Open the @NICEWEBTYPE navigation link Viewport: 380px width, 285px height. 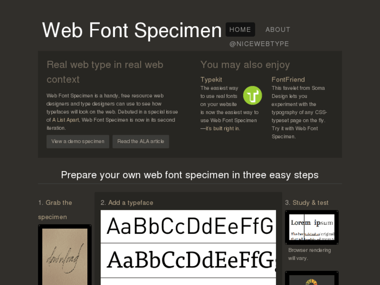click(259, 44)
